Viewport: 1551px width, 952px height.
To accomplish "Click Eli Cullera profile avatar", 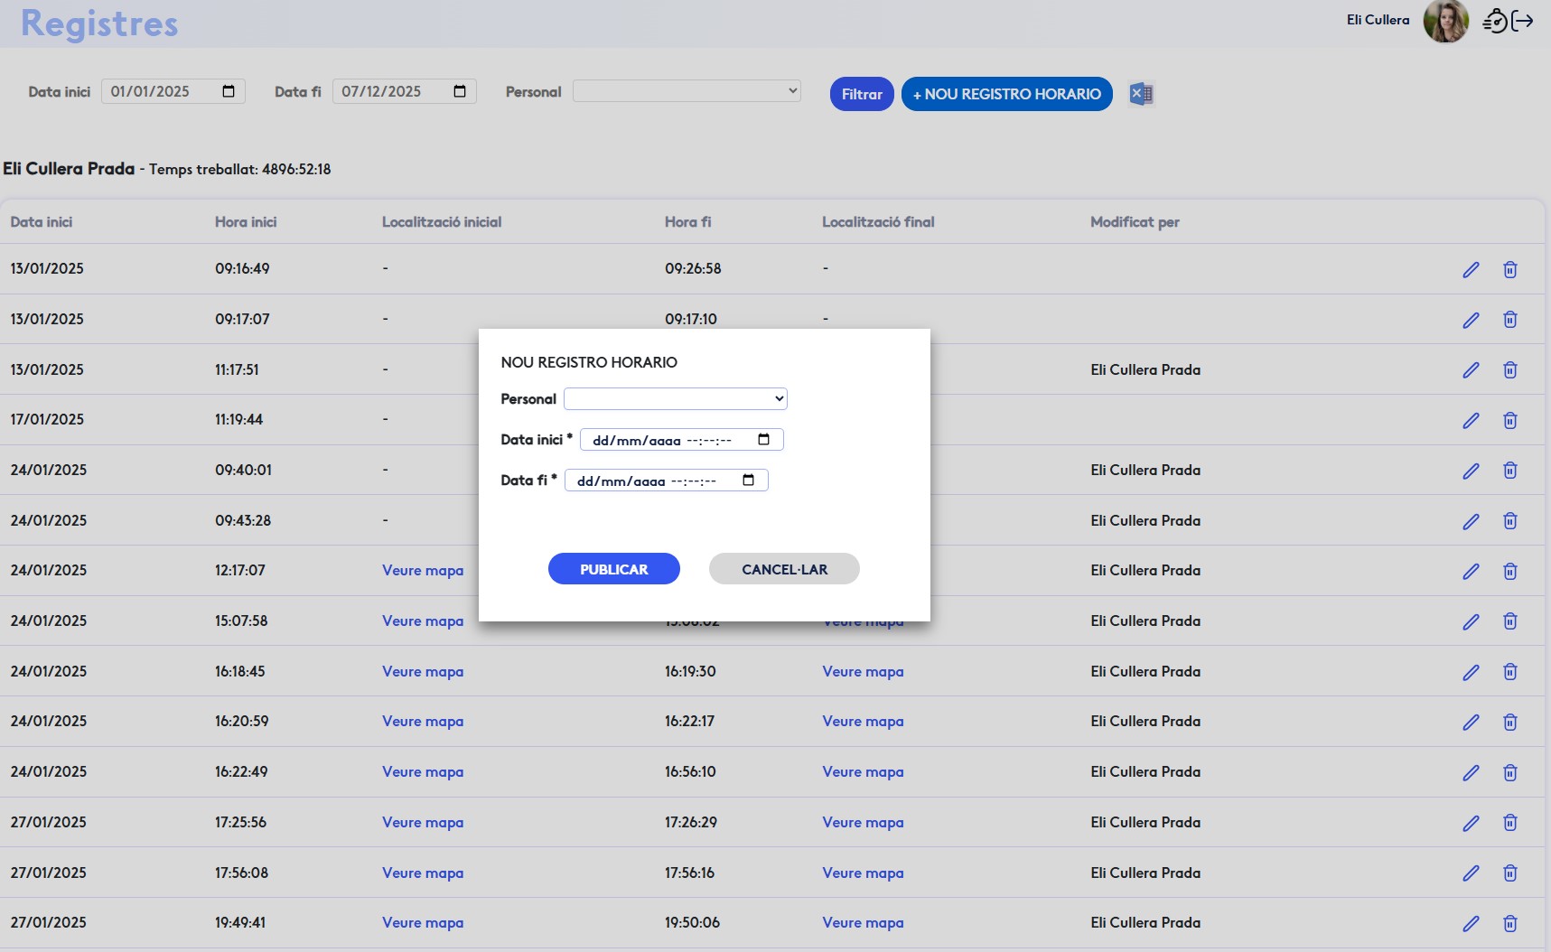I will (1444, 21).
